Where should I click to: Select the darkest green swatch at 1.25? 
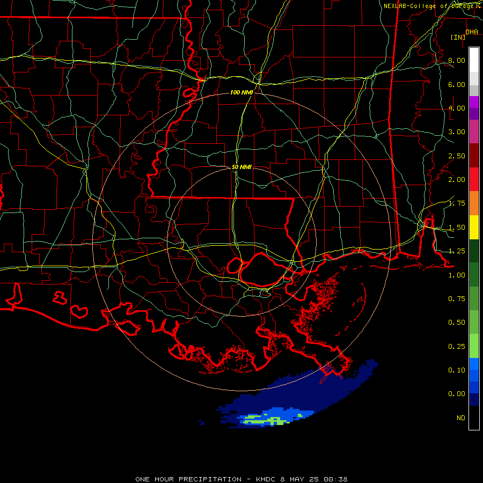[474, 251]
